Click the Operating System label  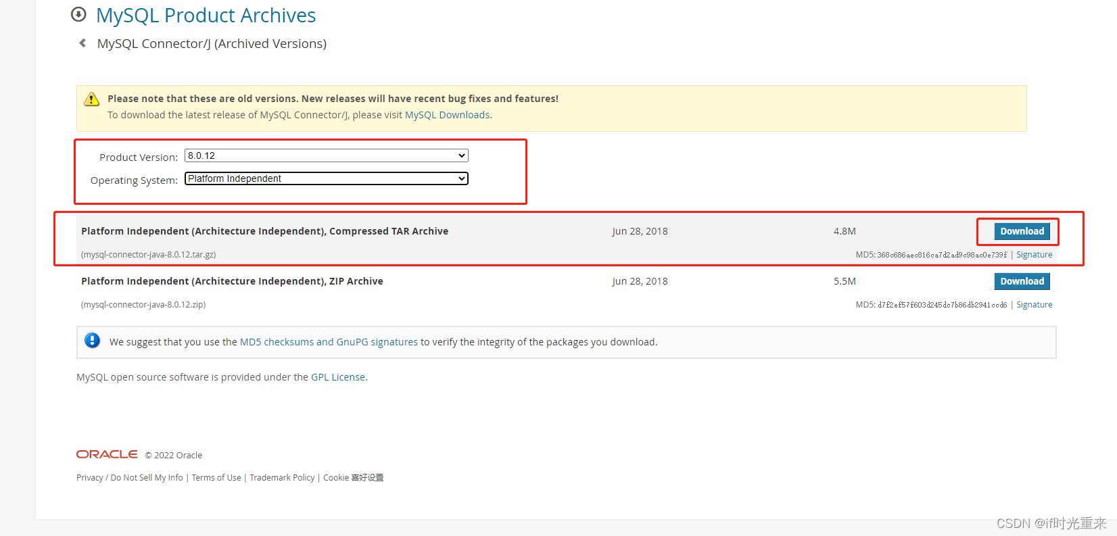(x=134, y=180)
